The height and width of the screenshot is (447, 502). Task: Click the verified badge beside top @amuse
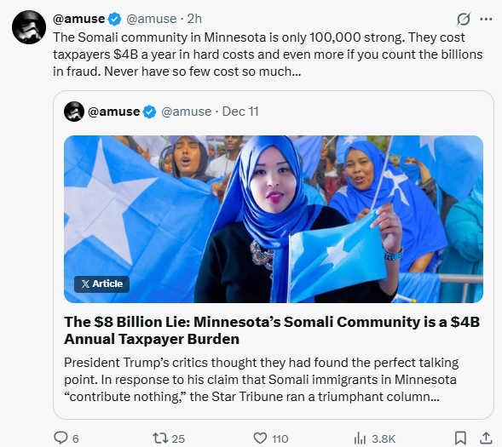114,20
